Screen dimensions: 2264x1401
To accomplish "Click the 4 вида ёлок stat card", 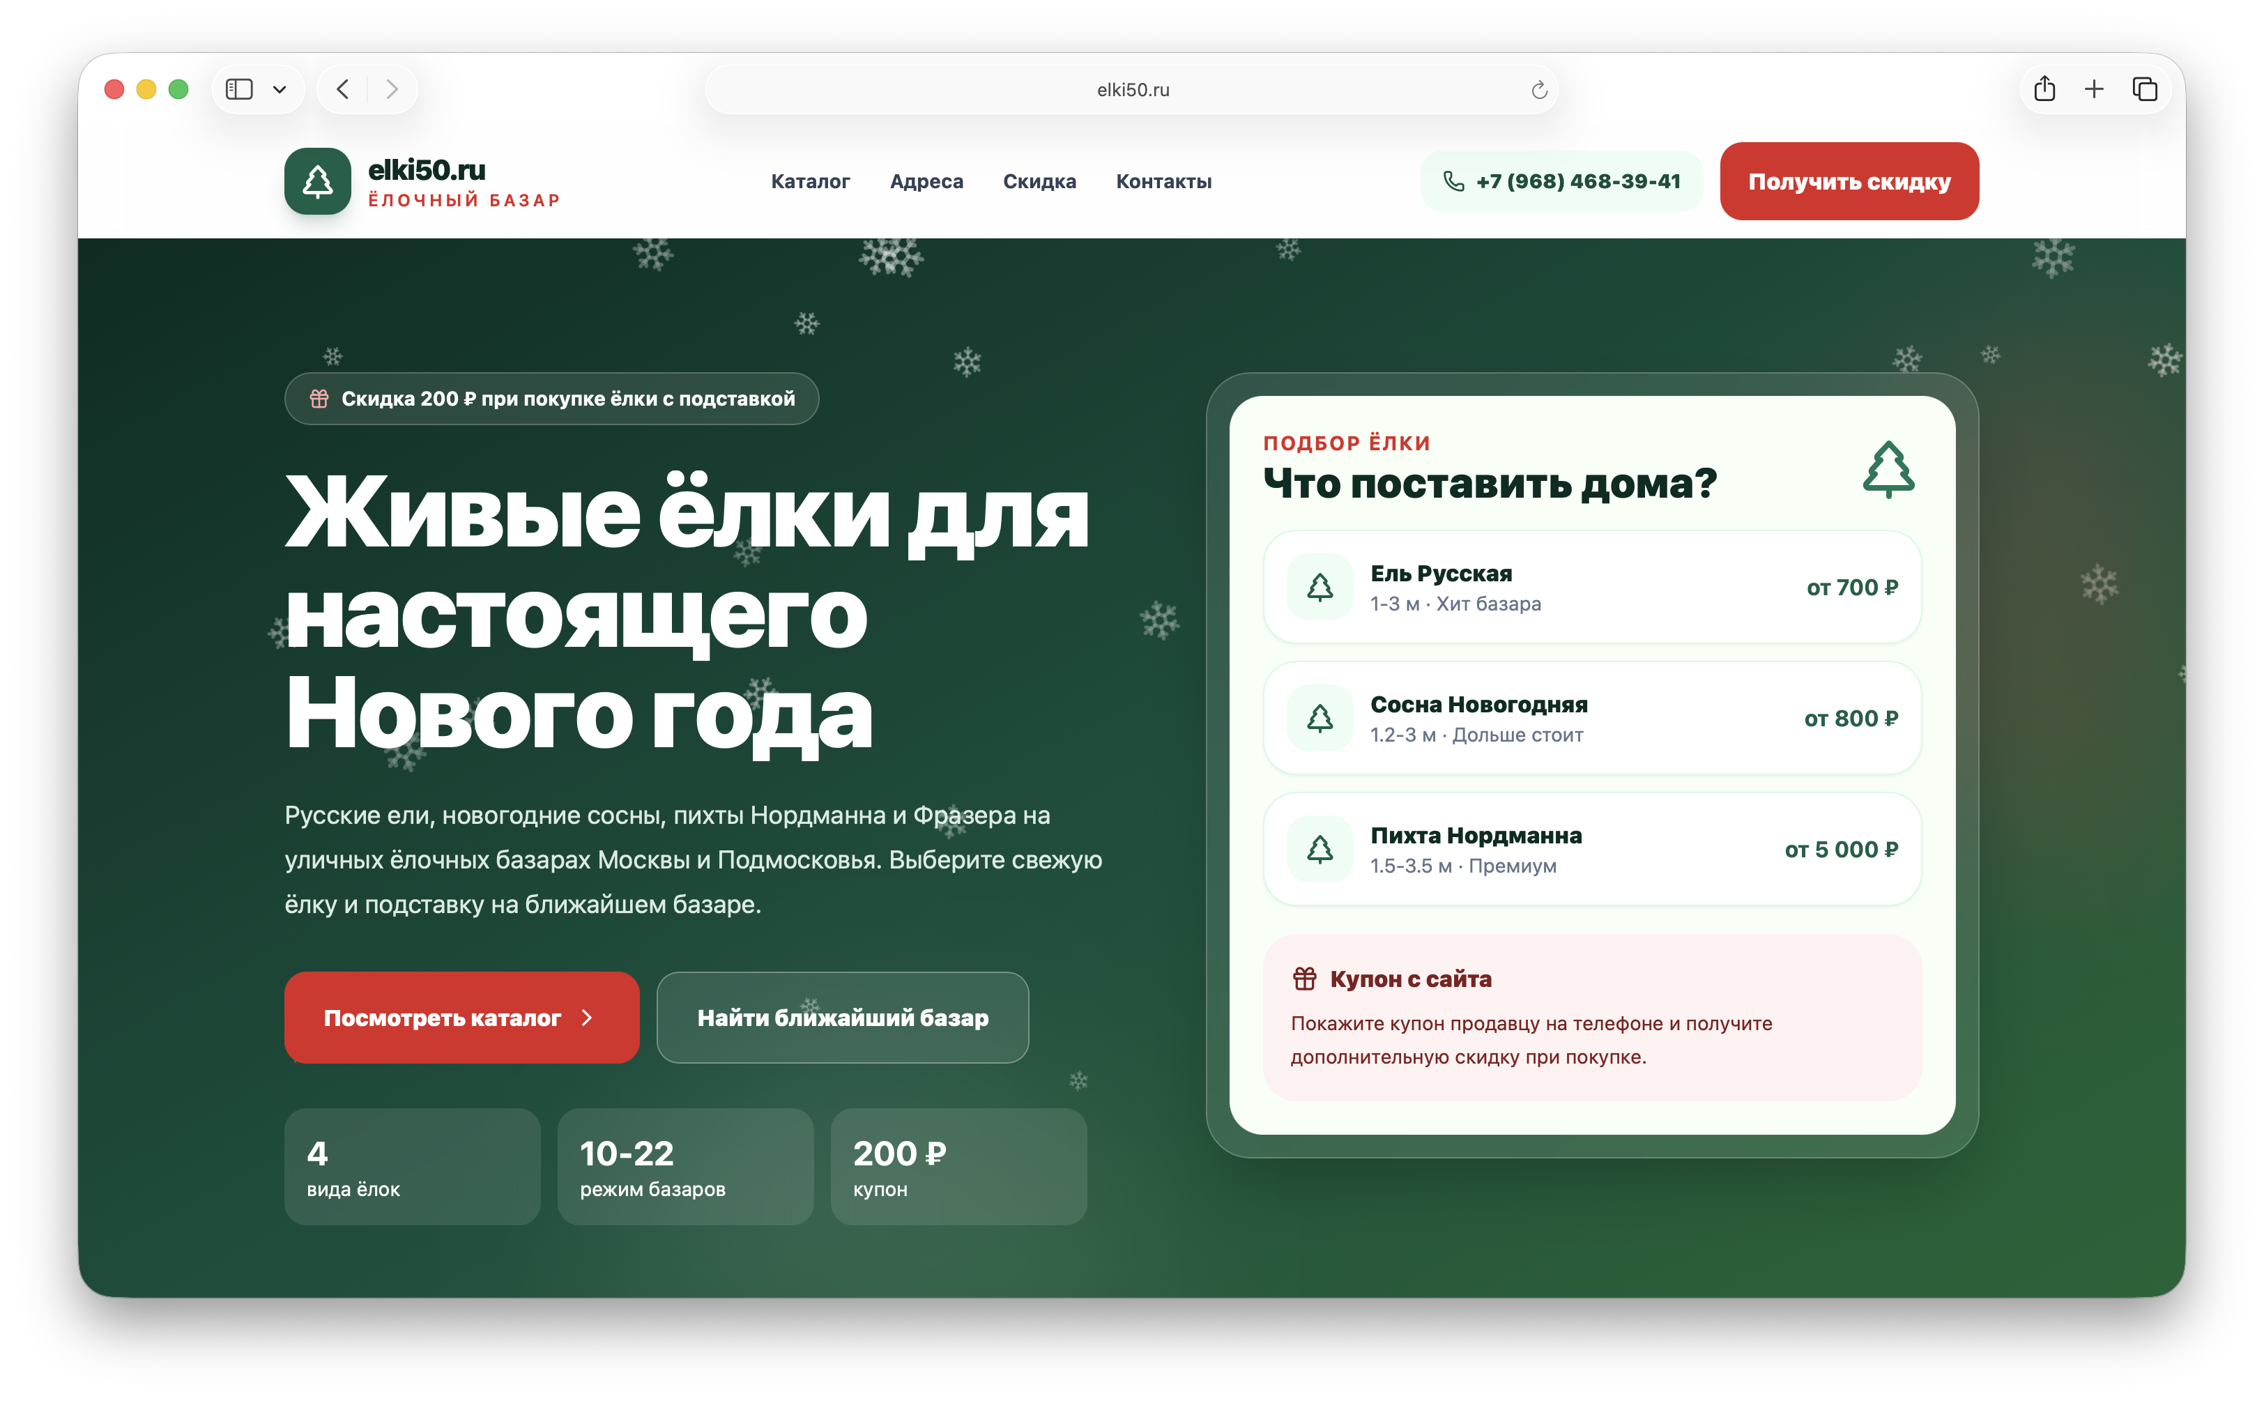I will coord(412,1167).
